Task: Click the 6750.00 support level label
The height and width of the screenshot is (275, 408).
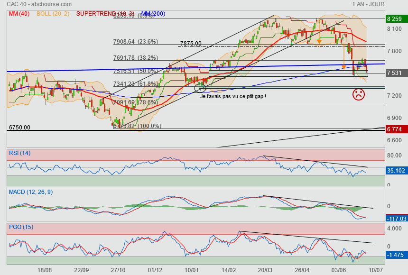Action: (19, 127)
